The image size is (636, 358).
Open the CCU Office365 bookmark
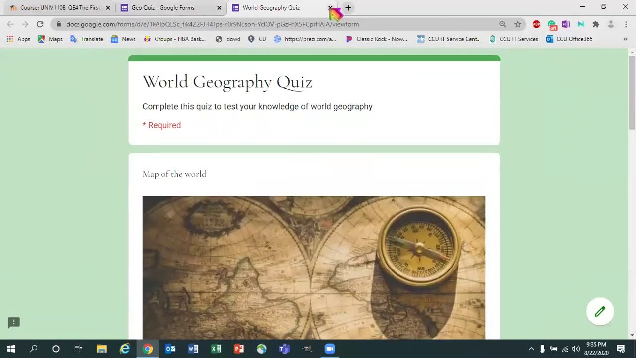pos(569,39)
